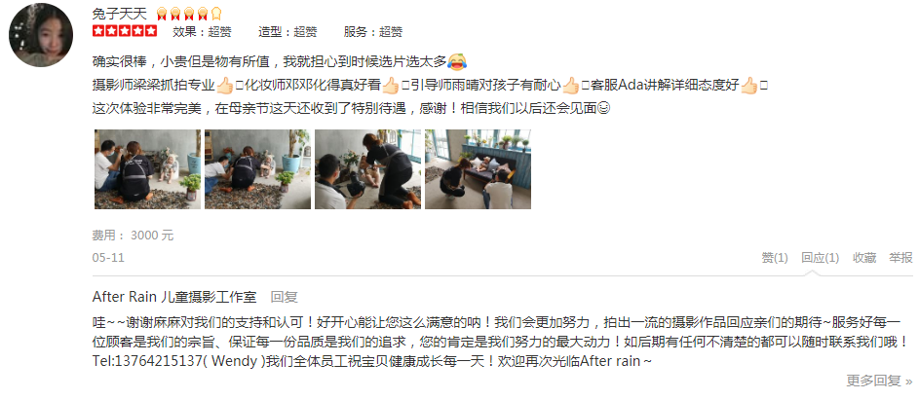This screenshot has width=919, height=400.
Task: Expand 更多回复 to see more replies
Action: tap(879, 381)
